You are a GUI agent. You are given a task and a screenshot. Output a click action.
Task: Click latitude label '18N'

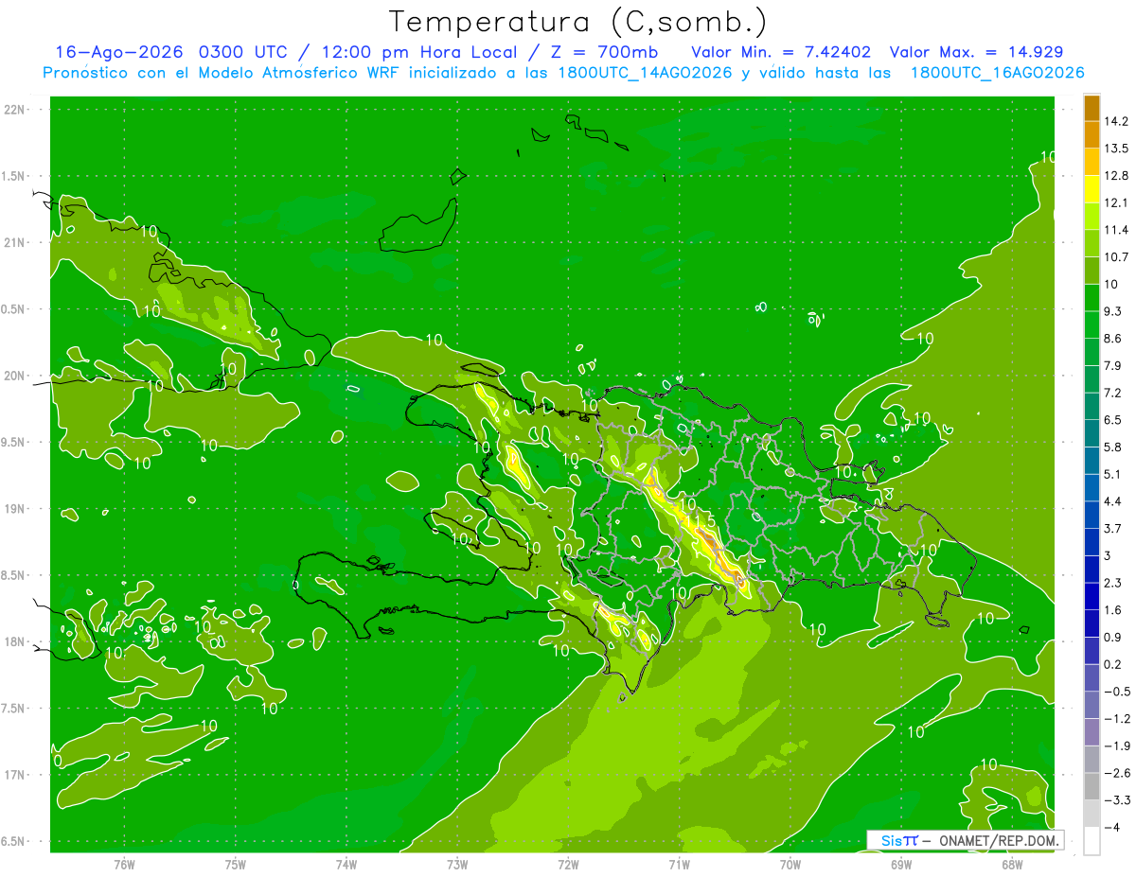click(x=16, y=641)
